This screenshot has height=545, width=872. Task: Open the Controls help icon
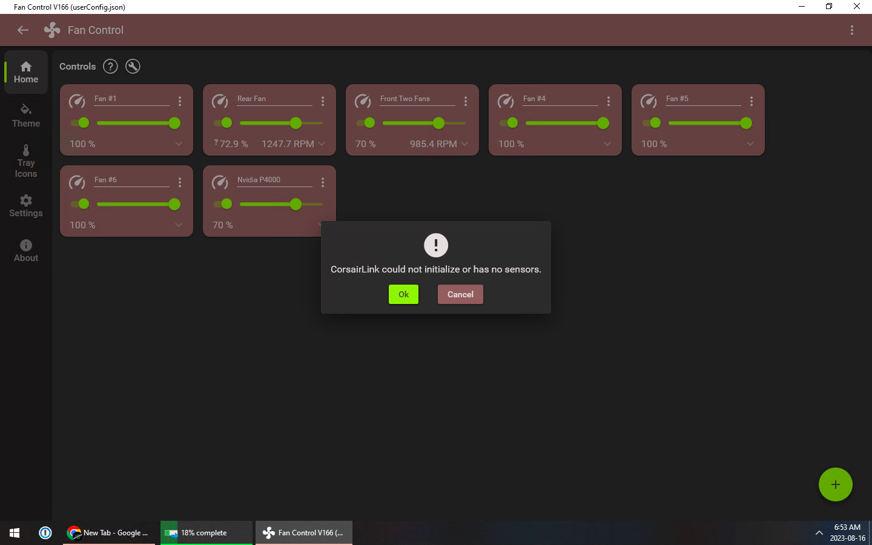click(x=110, y=67)
